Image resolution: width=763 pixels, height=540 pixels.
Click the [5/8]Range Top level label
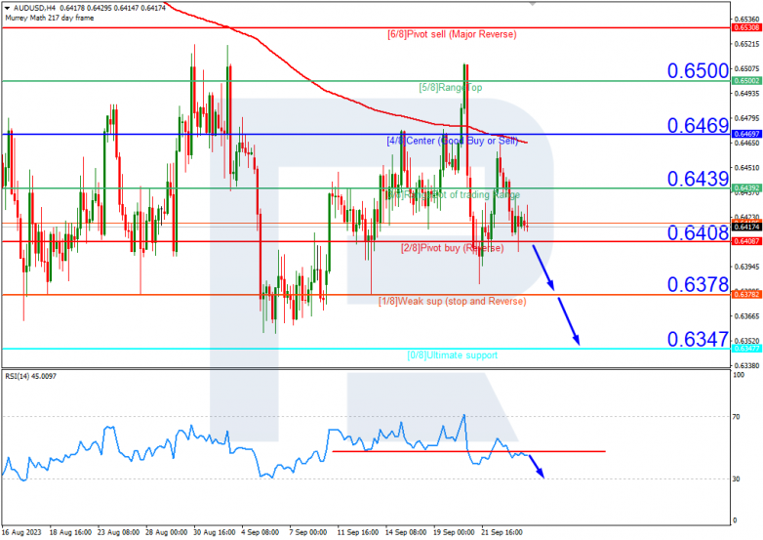[451, 88]
